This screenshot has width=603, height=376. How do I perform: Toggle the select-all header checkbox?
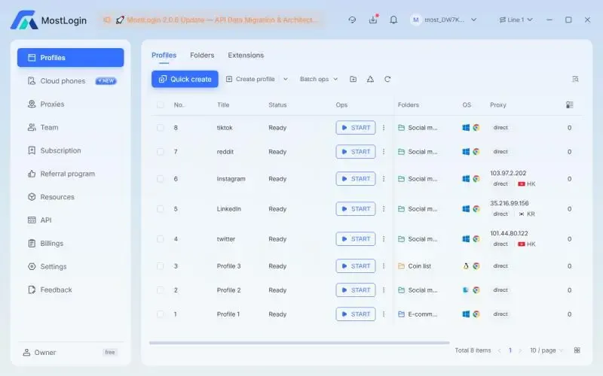coord(160,105)
